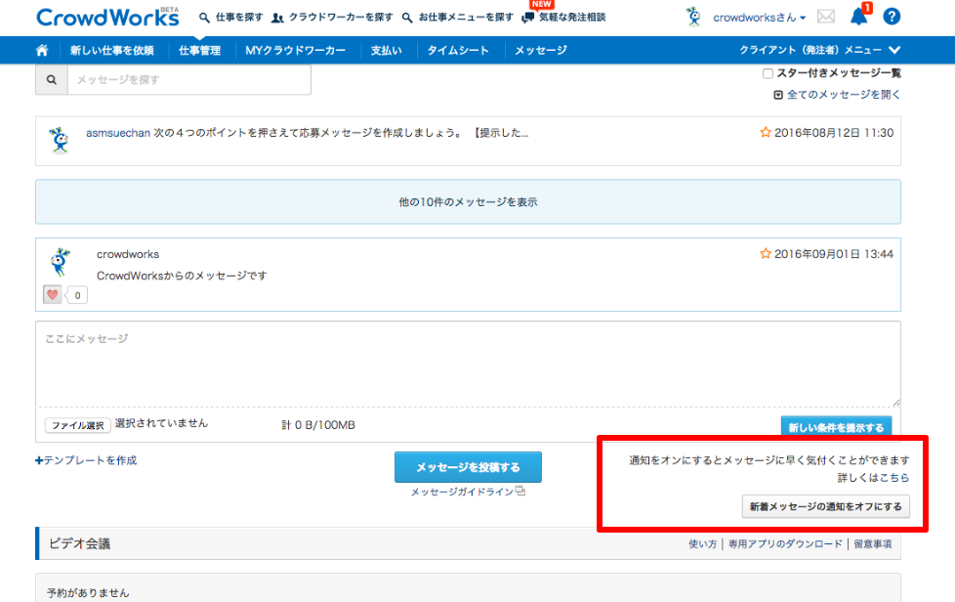The image size is (955, 602).
Task: Expand クライアント（発注者）メニュー dropdown
Action: coord(819,50)
